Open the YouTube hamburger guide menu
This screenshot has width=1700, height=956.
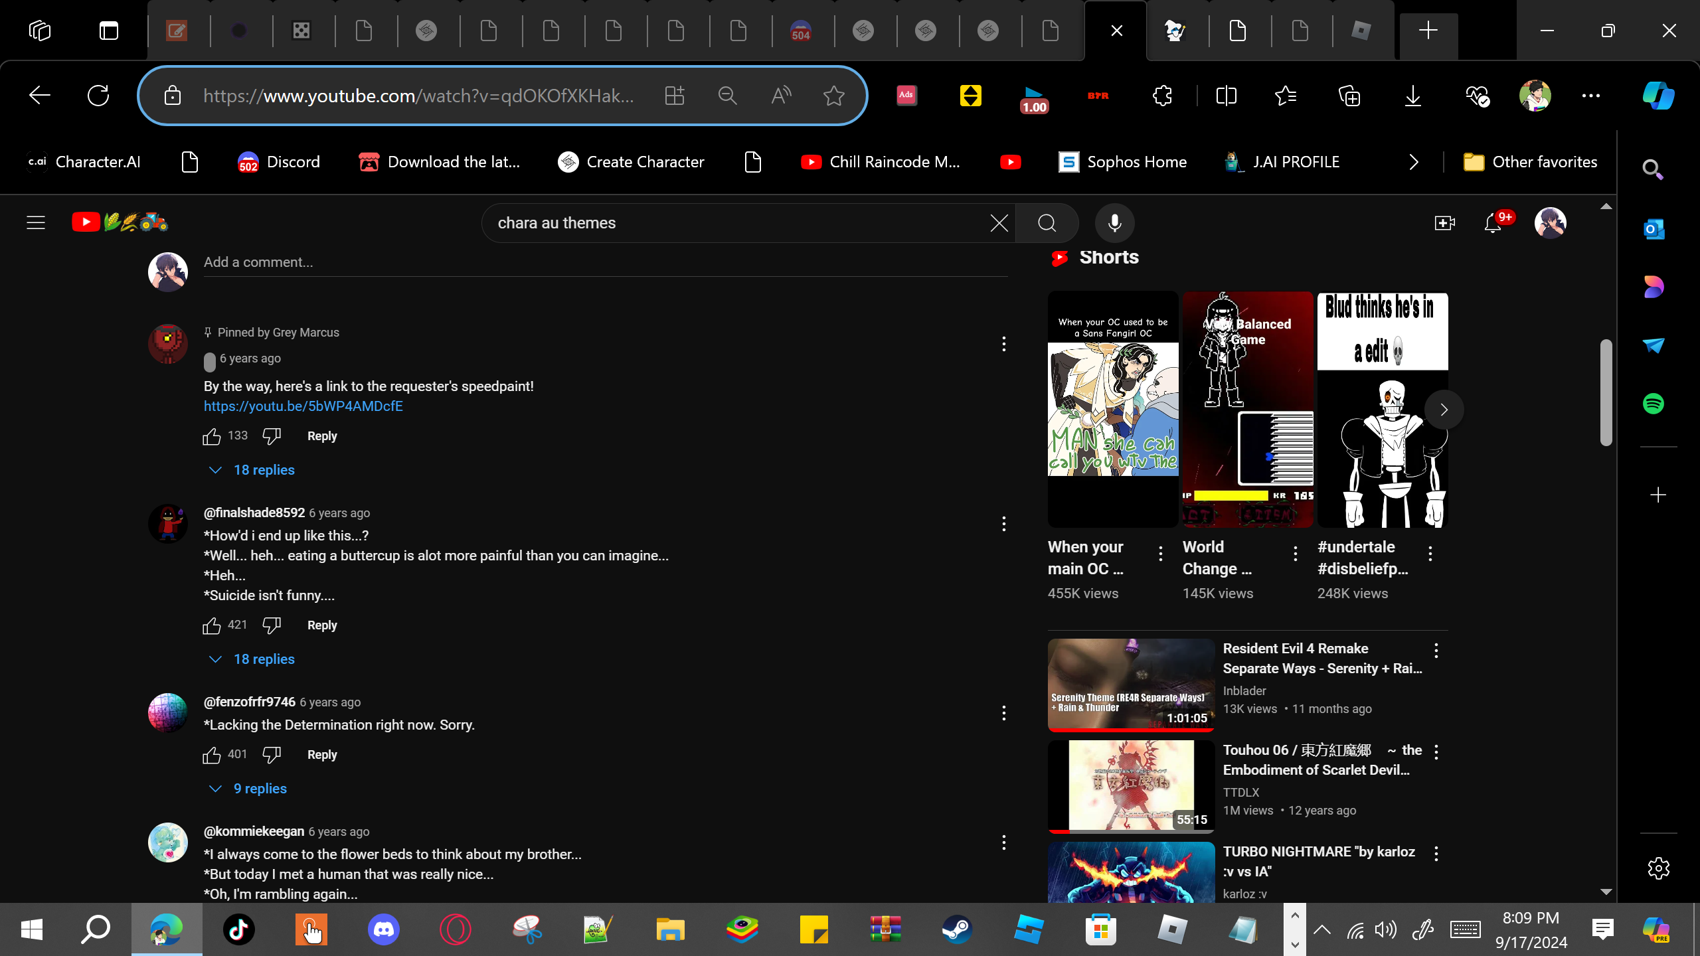click(x=36, y=223)
